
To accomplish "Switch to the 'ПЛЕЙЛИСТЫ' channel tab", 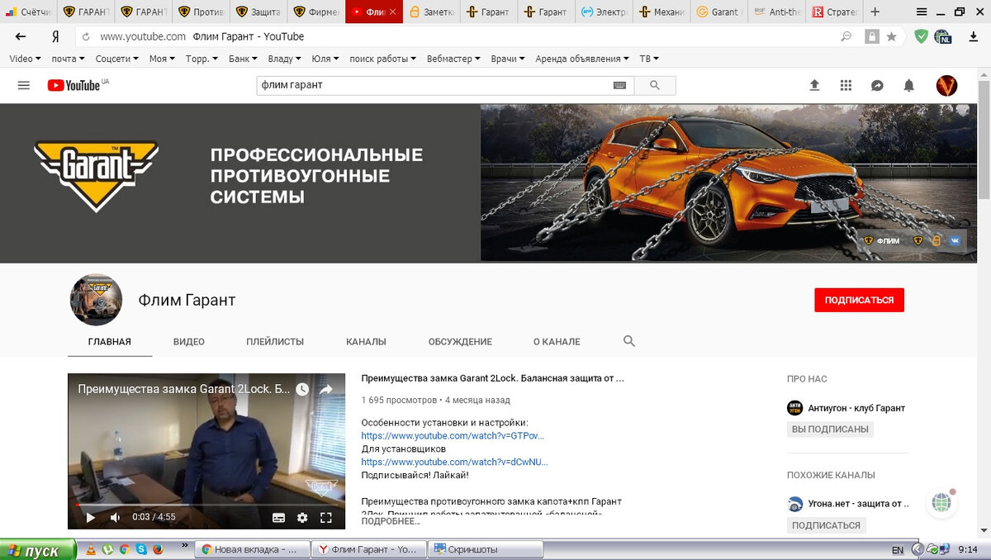I will 276,340.
